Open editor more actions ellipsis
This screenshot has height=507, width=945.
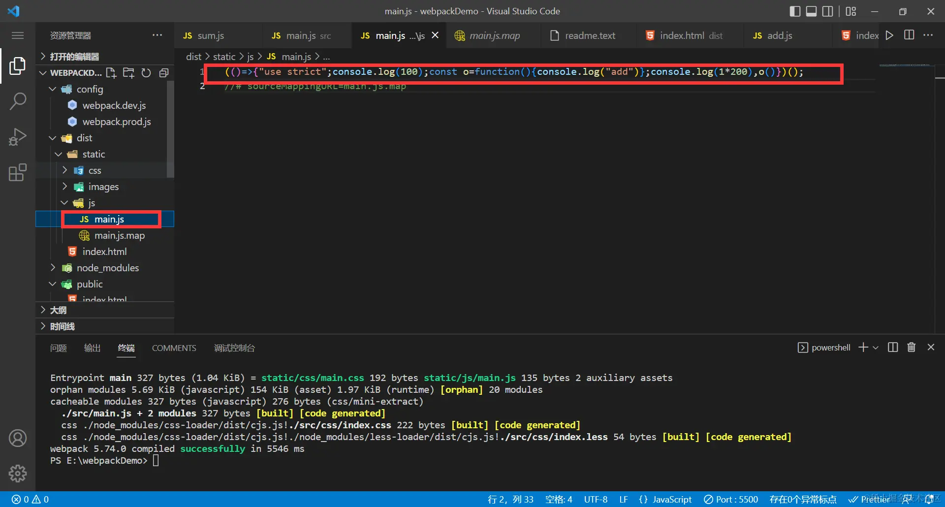click(928, 35)
